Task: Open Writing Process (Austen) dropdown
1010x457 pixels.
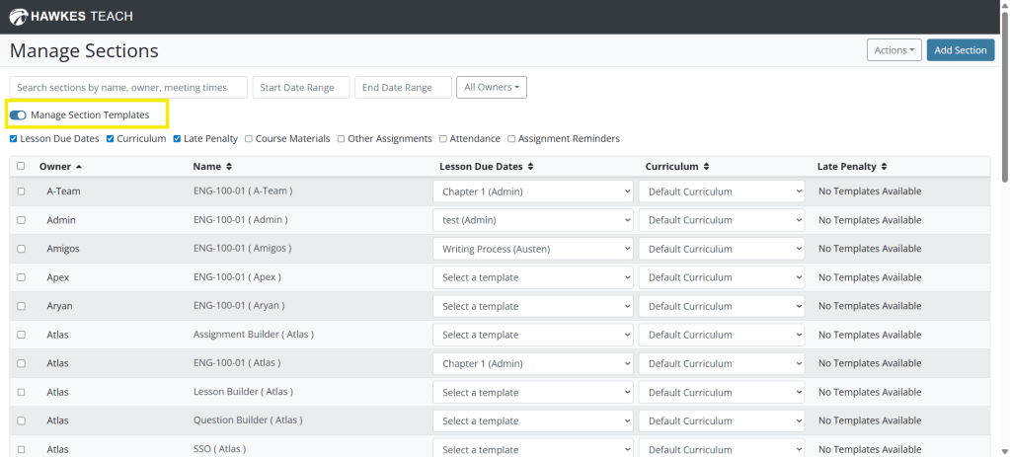Action: pyautogui.click(x=533, y=249)
